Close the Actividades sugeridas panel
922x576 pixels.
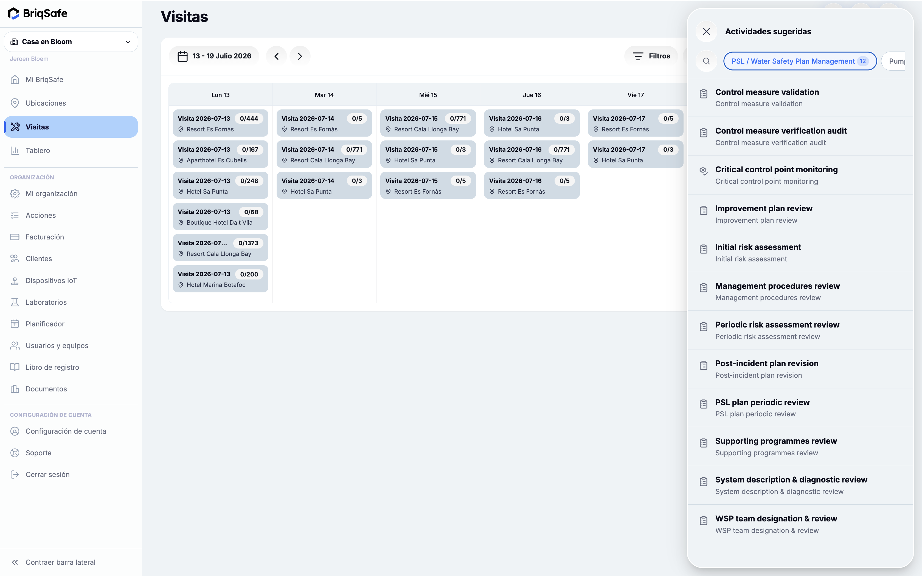[x=706, y=31]
